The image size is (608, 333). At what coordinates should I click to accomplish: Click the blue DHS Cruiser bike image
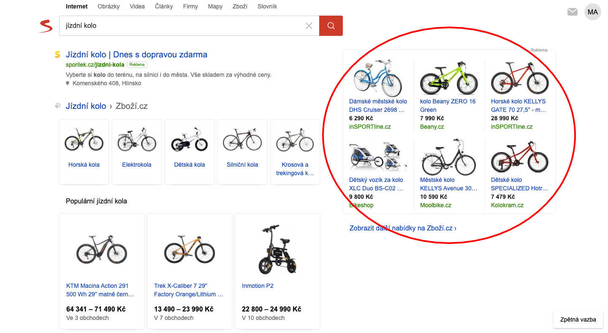378,78
